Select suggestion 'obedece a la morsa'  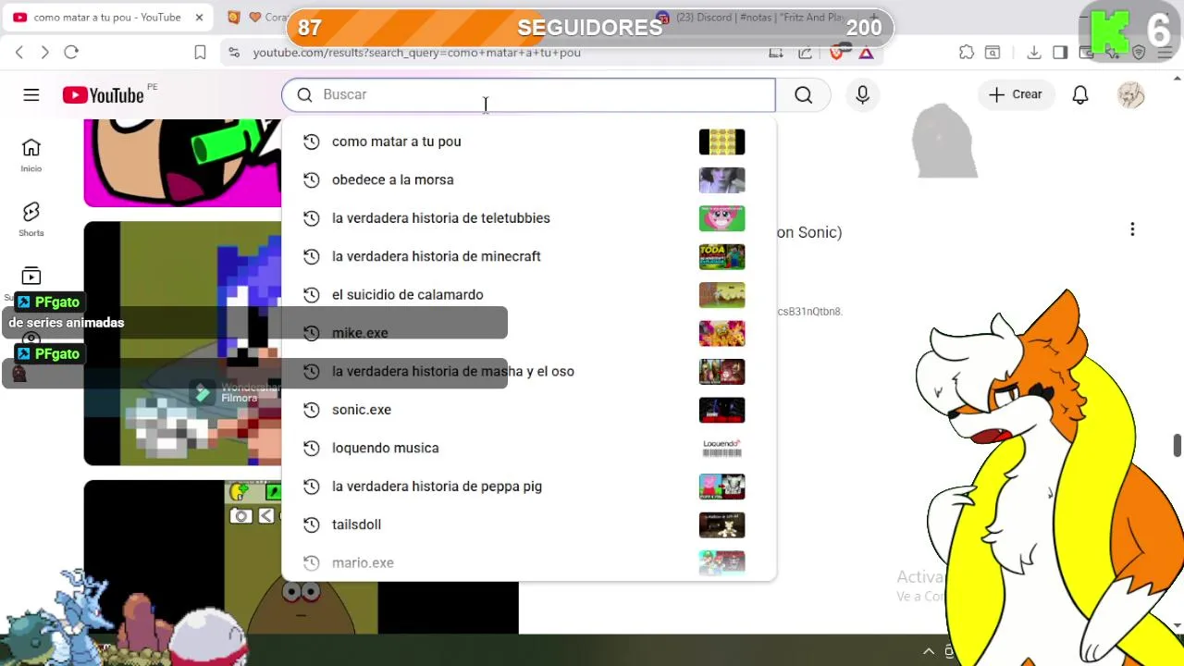[528, 179]
